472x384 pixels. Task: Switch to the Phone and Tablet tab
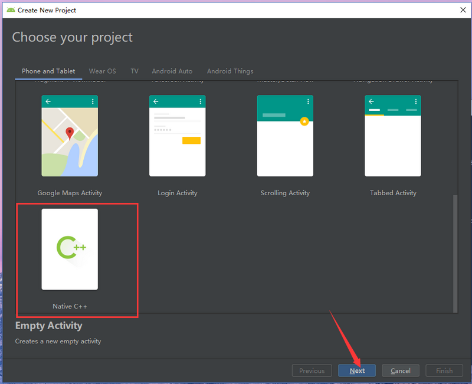[48, 71]
